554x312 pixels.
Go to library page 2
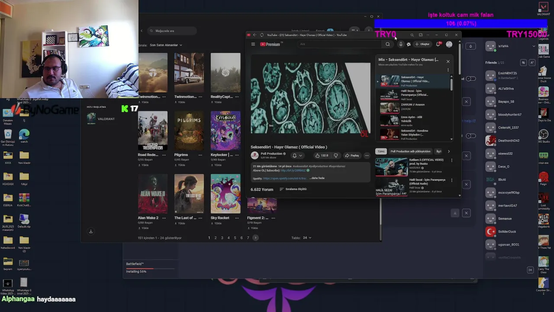coord(216,238)
